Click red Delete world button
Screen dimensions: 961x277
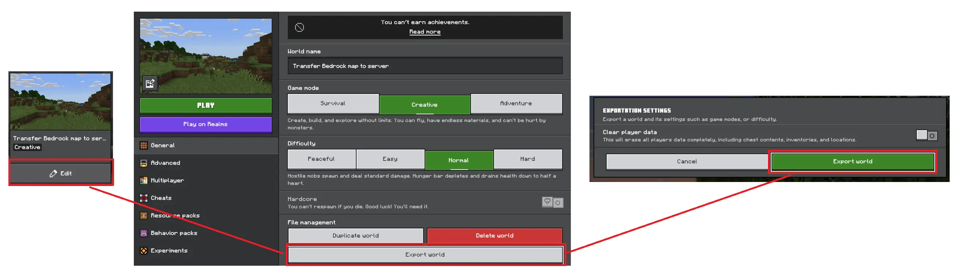(x=495, y=236)
